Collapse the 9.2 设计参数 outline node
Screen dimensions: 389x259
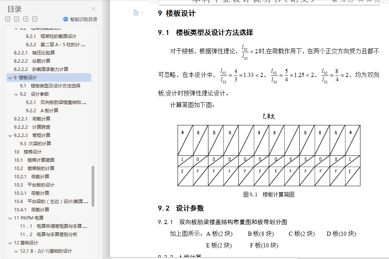pos(16,94)
